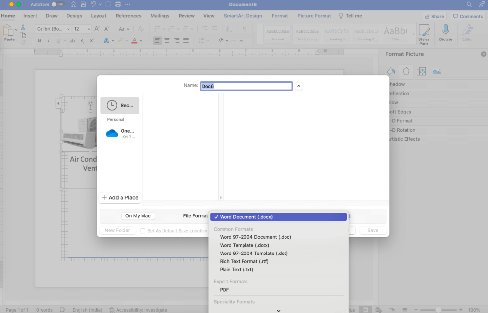This screenshot has width=488, height=313.
Task: Switch to the Picture Format tab
Action: [314, 15]
